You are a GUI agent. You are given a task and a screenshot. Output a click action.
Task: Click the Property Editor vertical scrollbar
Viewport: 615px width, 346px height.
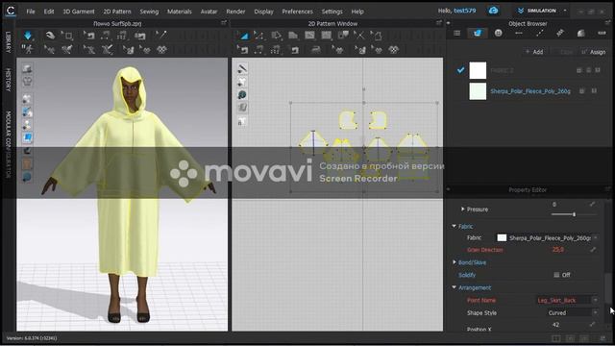[607, 288]
